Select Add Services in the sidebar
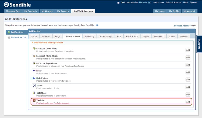This screenshot has height=118, width=202. click(17, 32)
